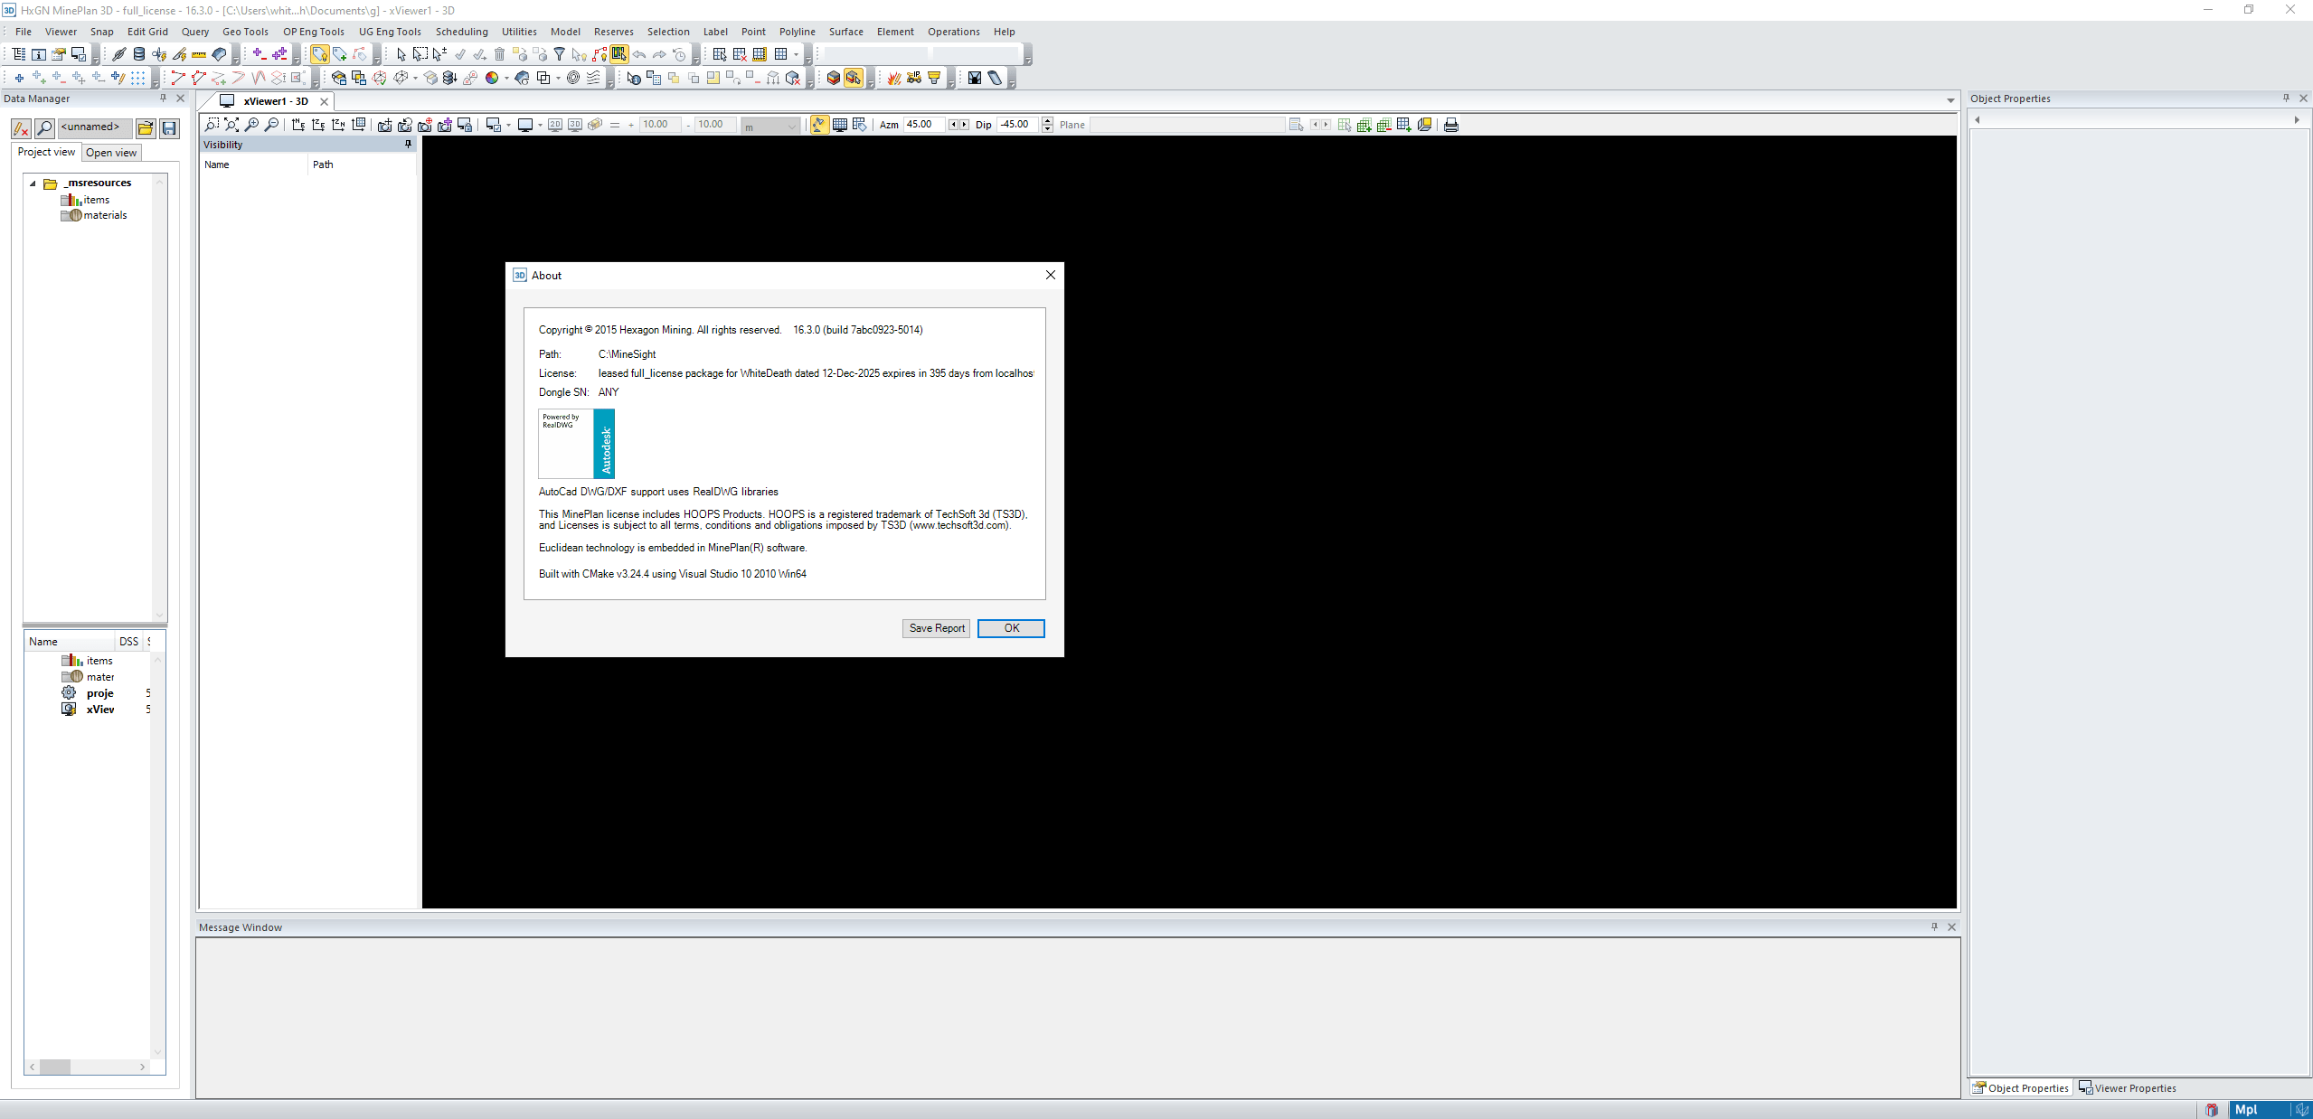Open the File menu

[24, 32]
